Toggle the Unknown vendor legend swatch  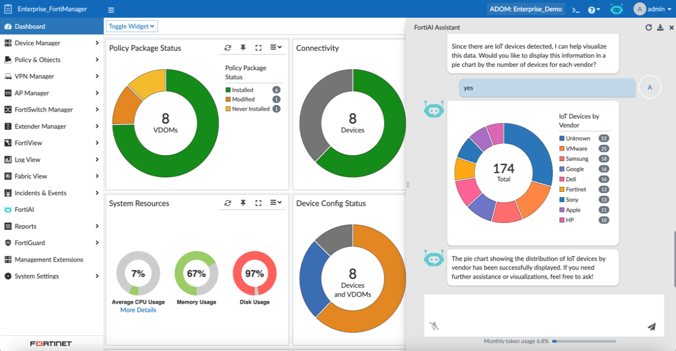[562, 139]
